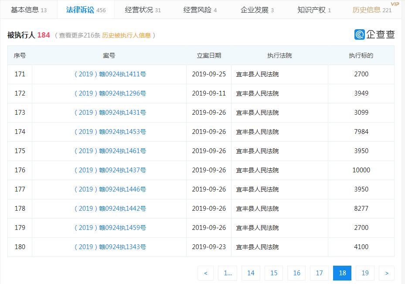Open case （2019）赣0924执1411号

[109, 74]
